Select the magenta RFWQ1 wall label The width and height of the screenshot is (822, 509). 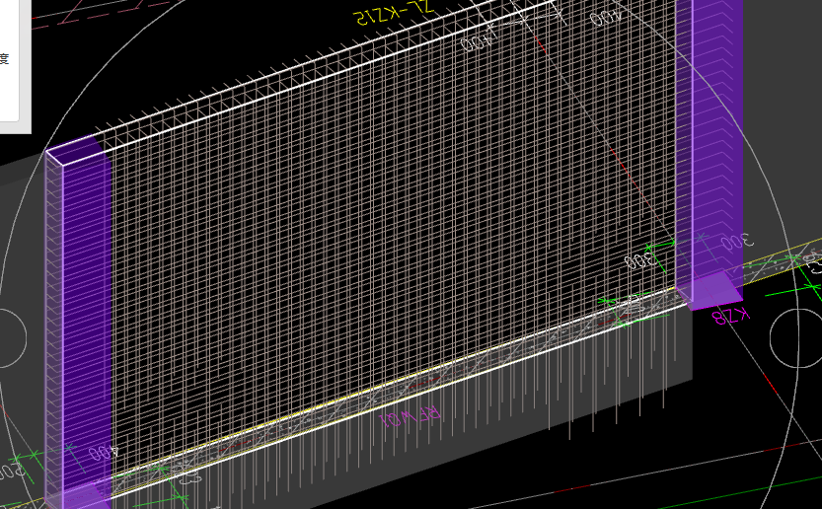point(410,416)
